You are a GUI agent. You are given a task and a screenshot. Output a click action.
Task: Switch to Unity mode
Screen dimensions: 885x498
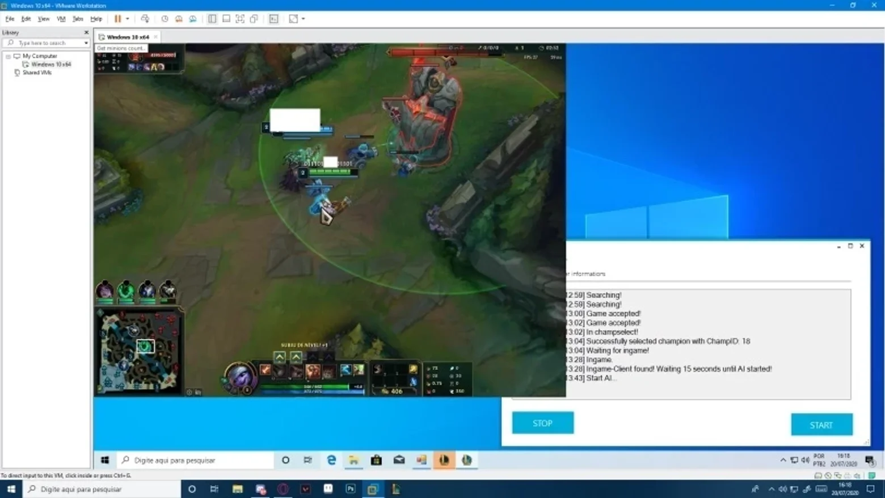(x=254, y=19)
